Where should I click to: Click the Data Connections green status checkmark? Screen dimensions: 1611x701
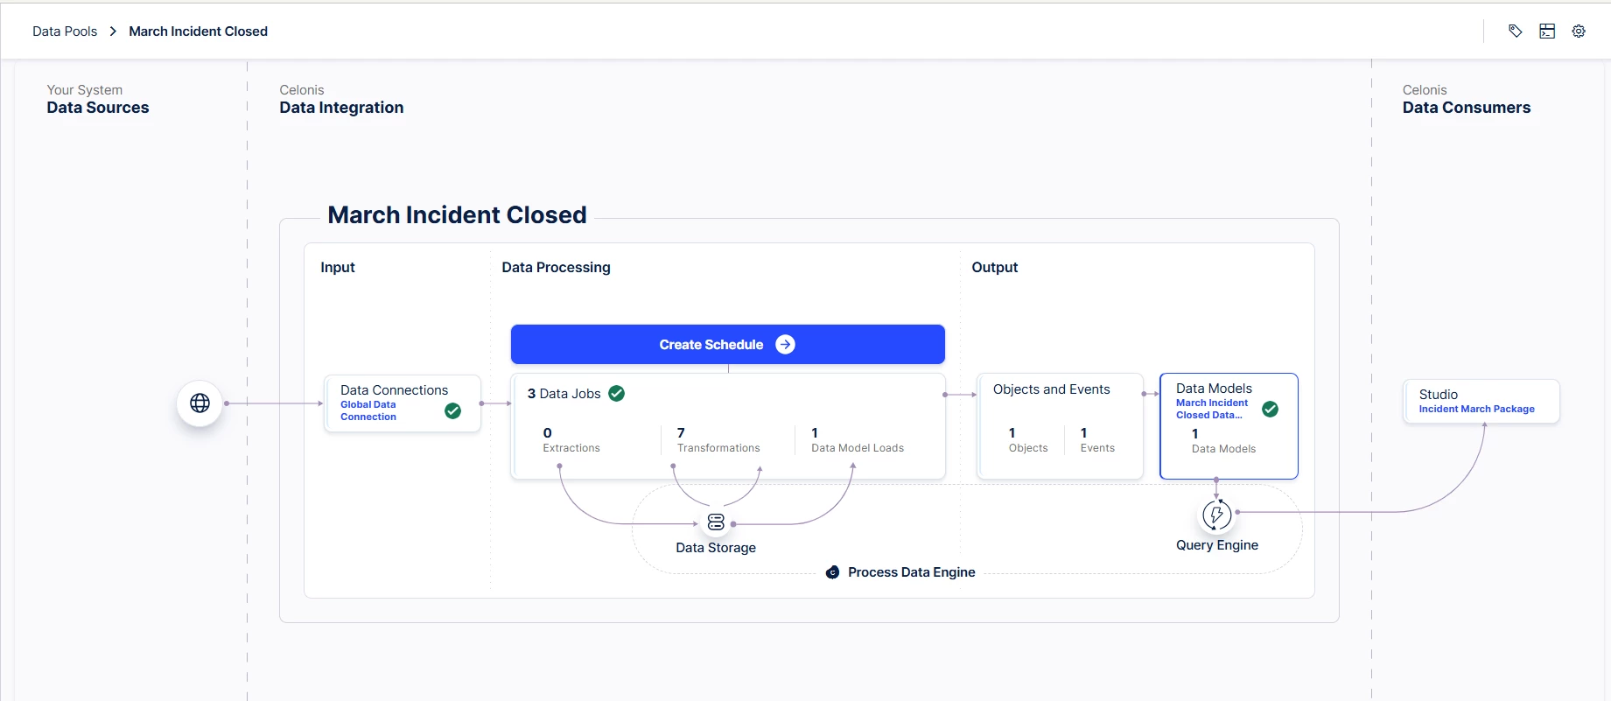pyautogui.click(x=452, y=411)
